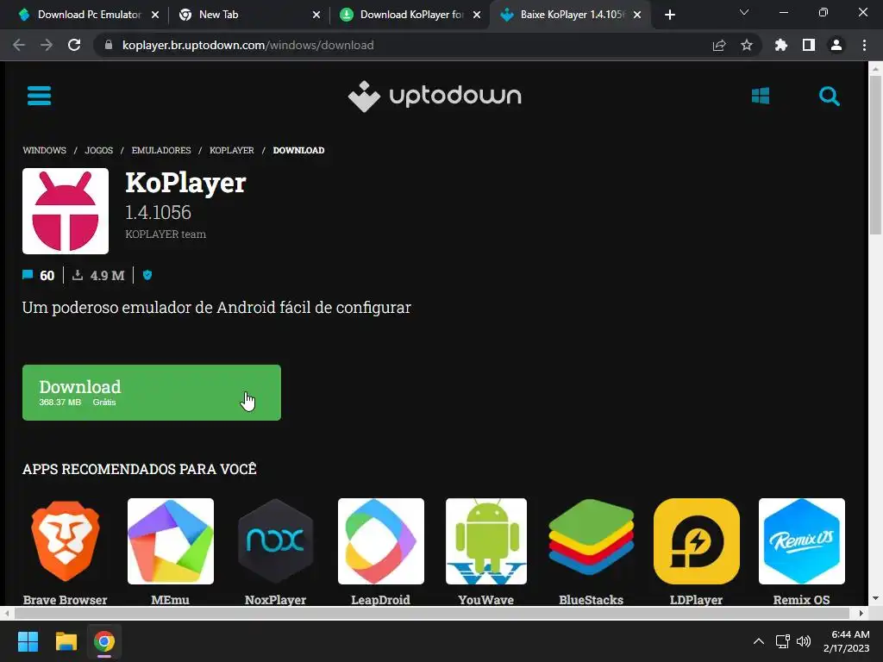Open the volume tray icon

click(x=804, y=641)
